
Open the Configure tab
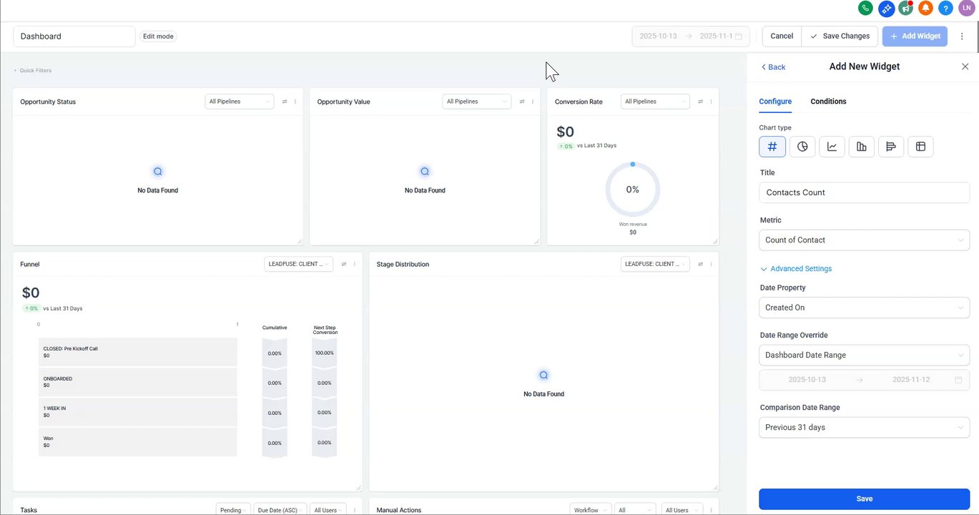[x=775, y=102]
